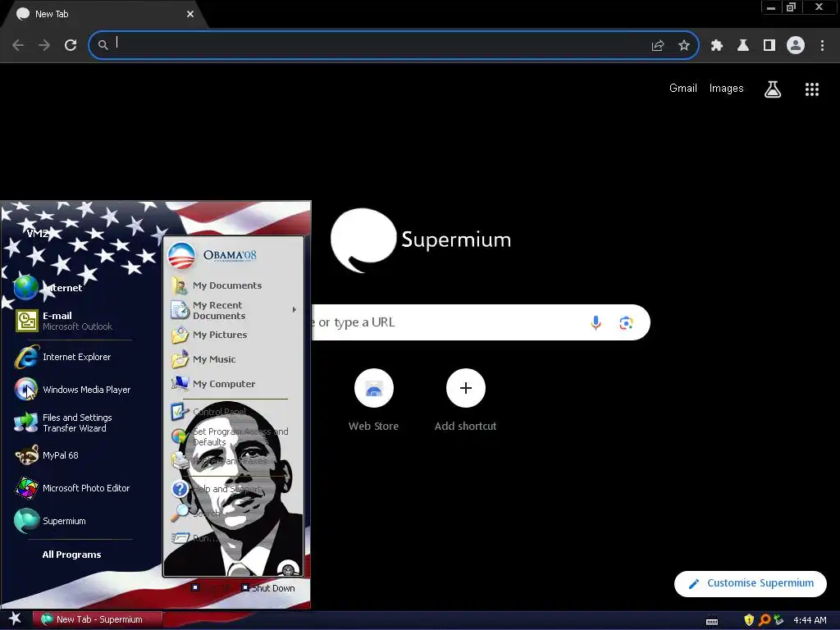Select the New Tab browser tab

[x=104, y=15]
